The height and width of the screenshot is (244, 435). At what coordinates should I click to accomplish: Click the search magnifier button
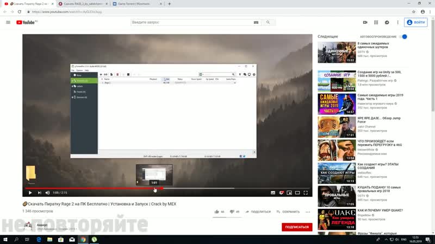(x=268, y=22)
